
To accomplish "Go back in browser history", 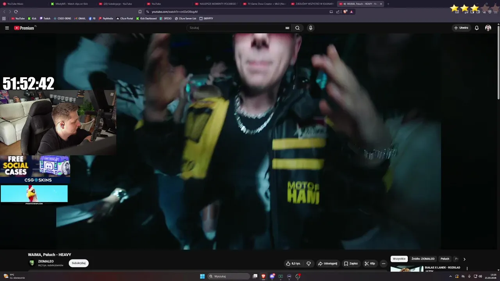I will point(4,12).
